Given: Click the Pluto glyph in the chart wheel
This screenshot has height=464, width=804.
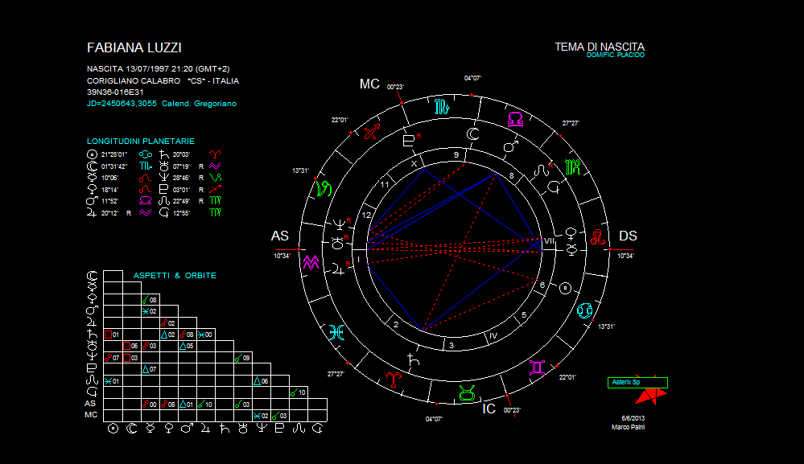Looking at the screenshot, I should point(410,140).
